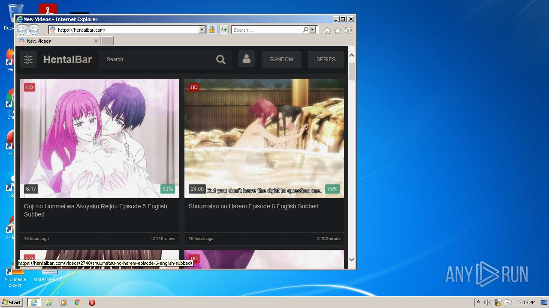The width and height of the screenshot is (549, 308).
Task: Click the SERIES button
Action: (326, 59)
